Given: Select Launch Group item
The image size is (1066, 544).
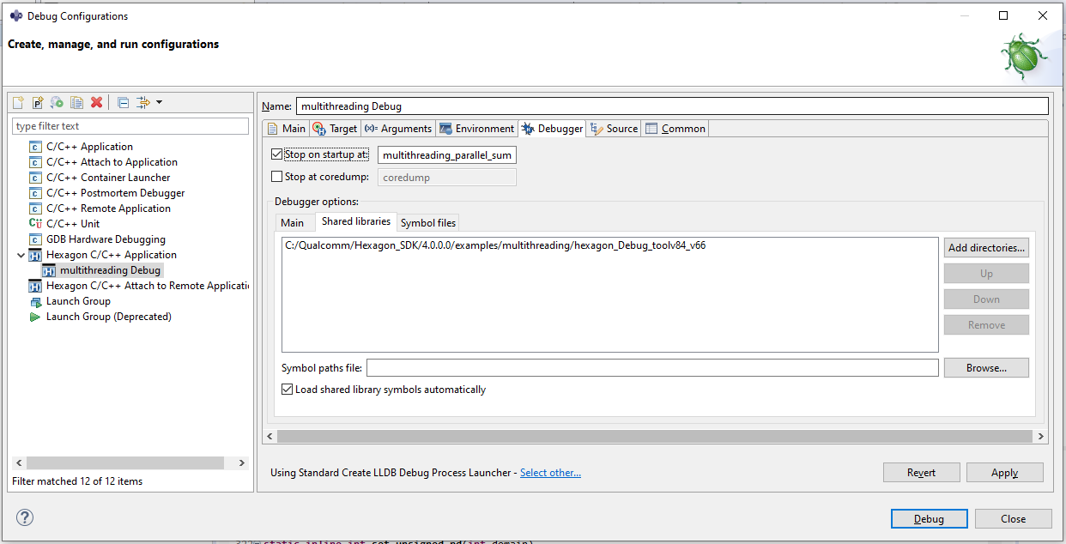Looking at the screenshot, I should click(78, 301).
